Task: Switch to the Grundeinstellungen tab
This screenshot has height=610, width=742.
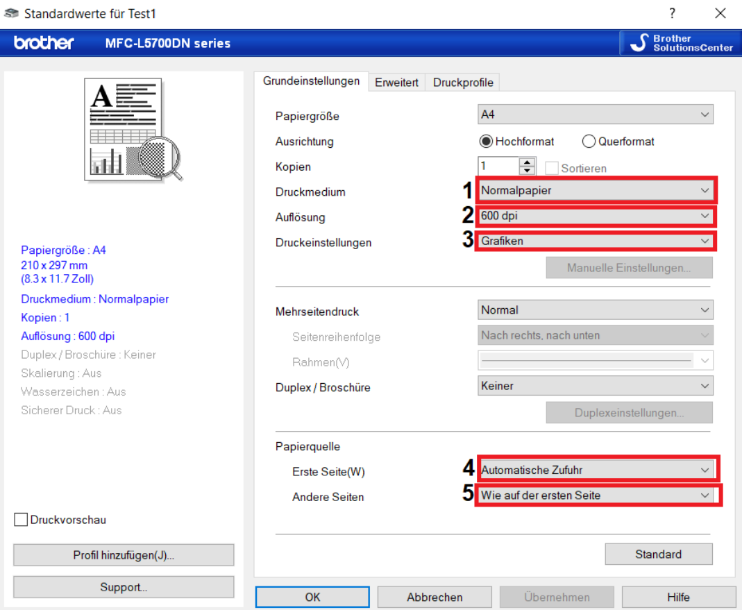Action: (x=312, y=81)
